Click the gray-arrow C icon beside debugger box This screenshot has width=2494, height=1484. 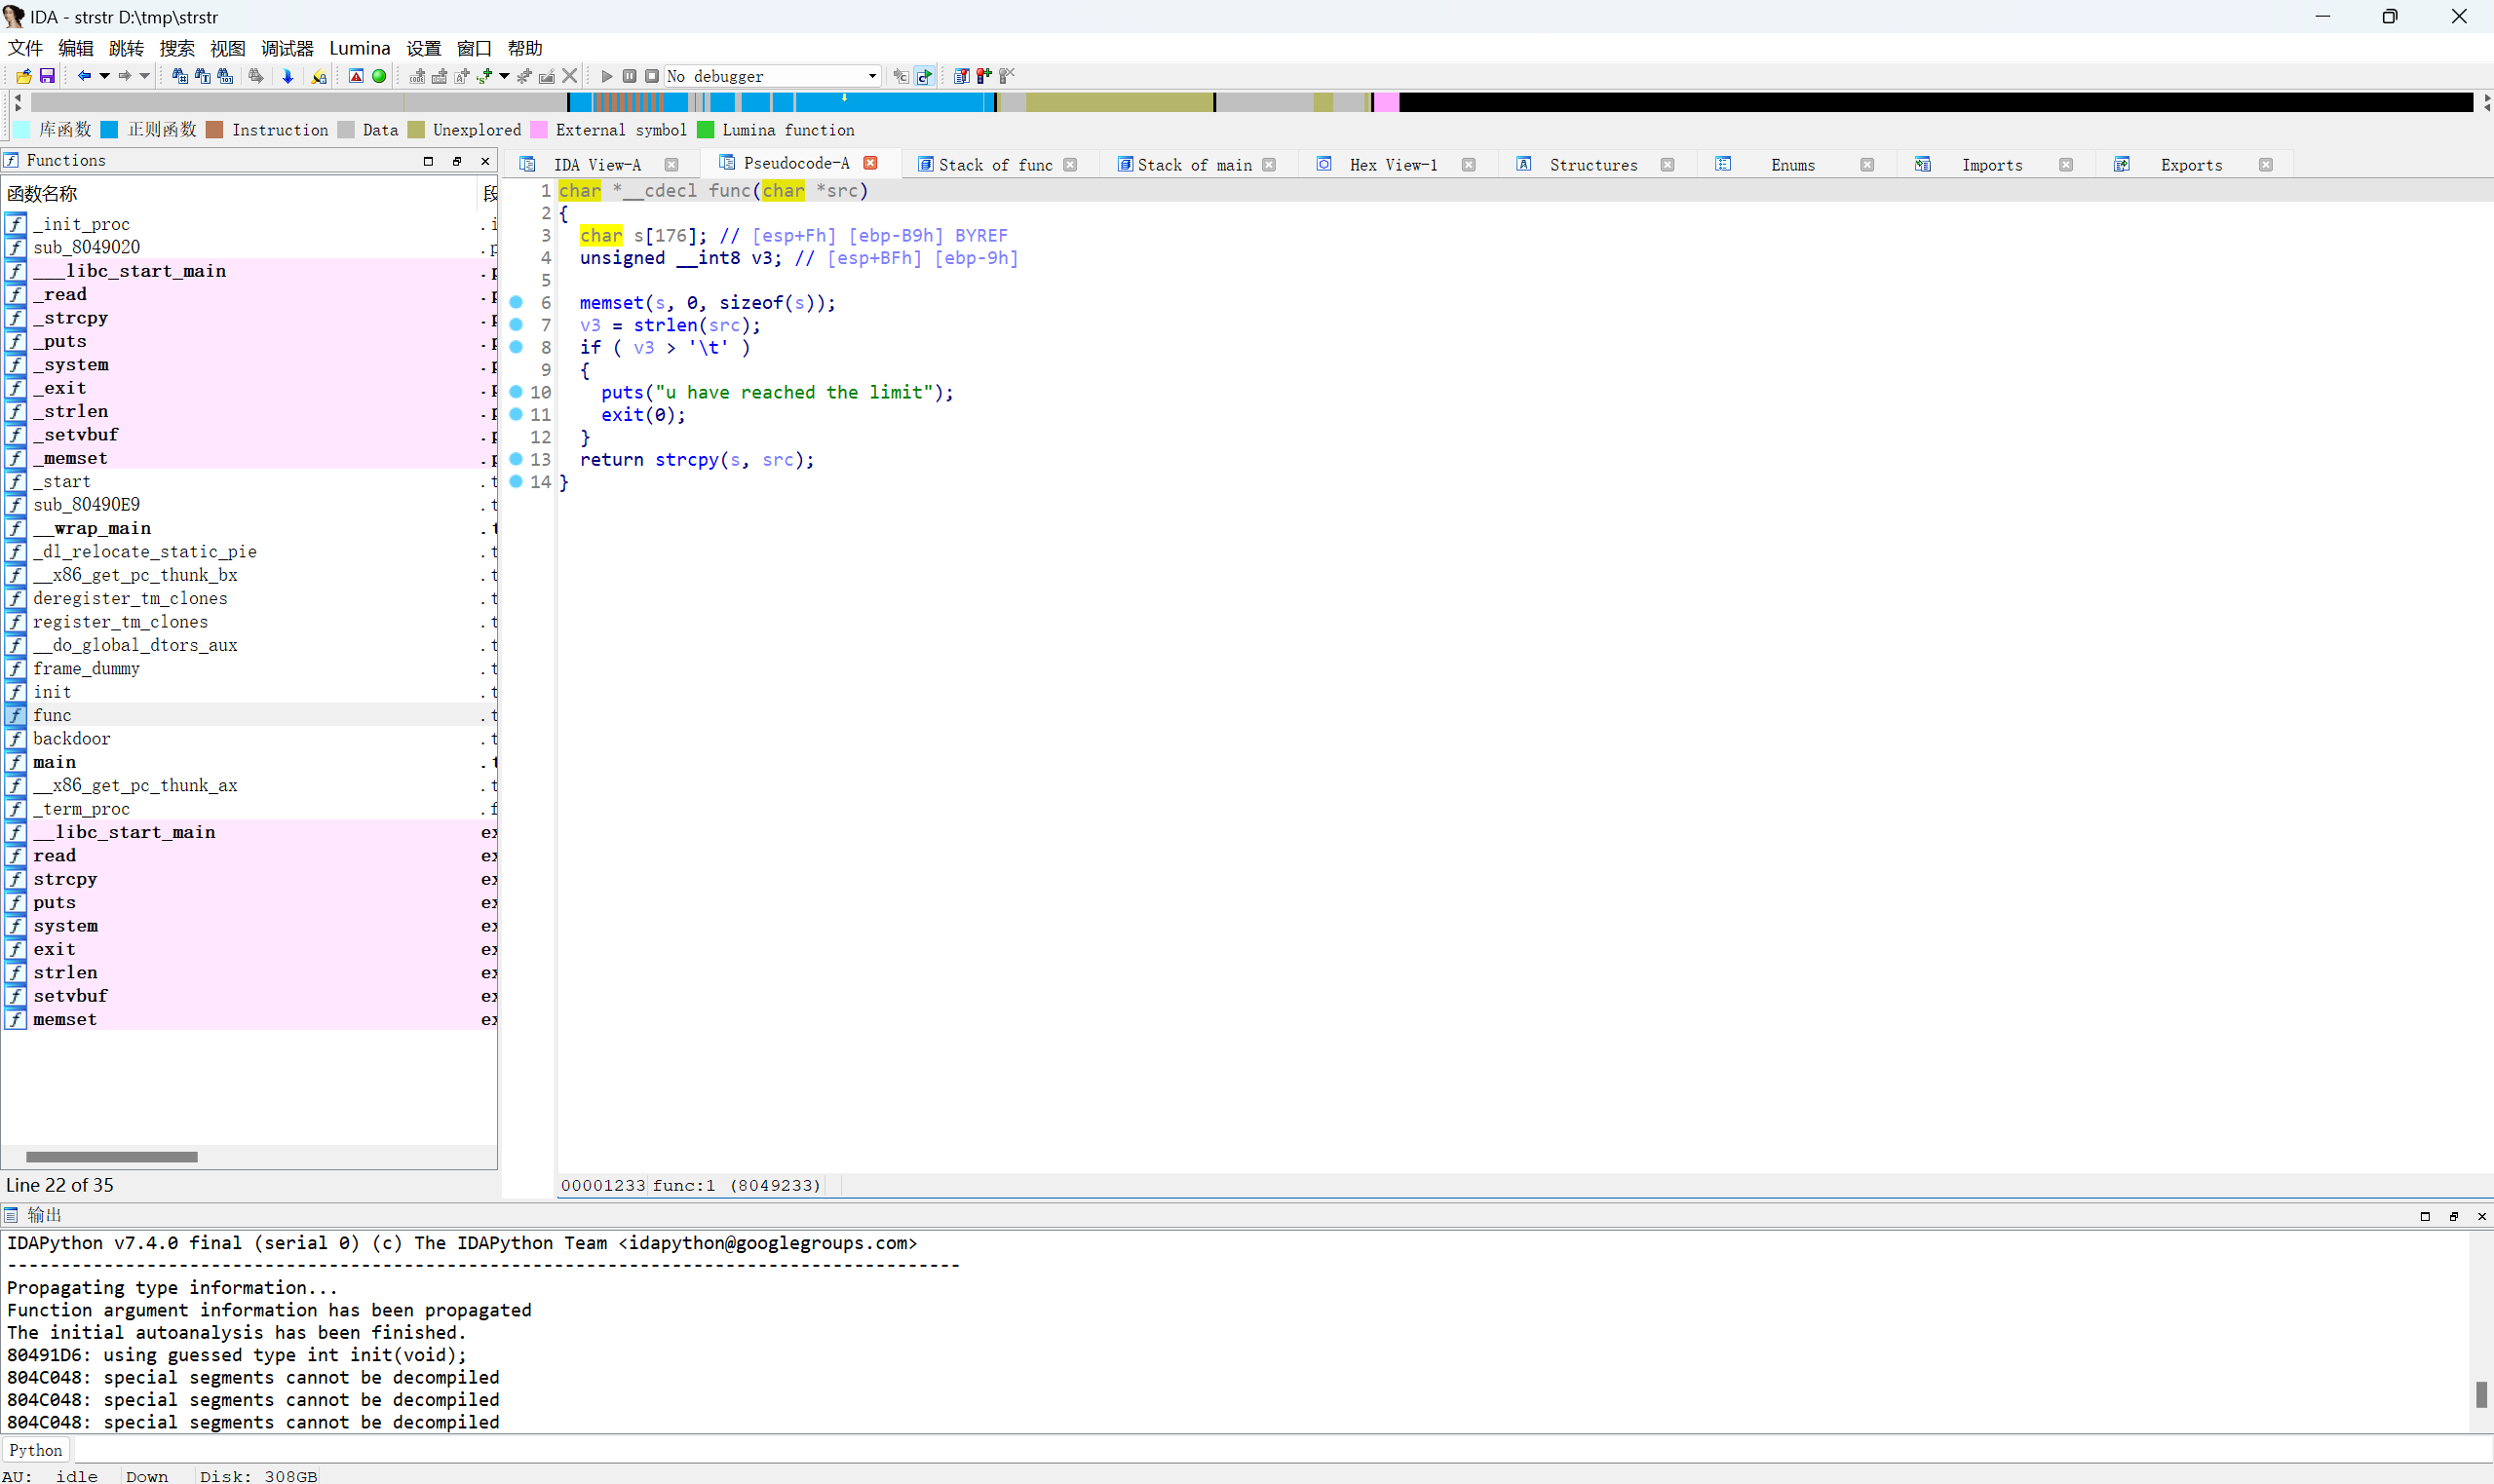pos(901,76)
